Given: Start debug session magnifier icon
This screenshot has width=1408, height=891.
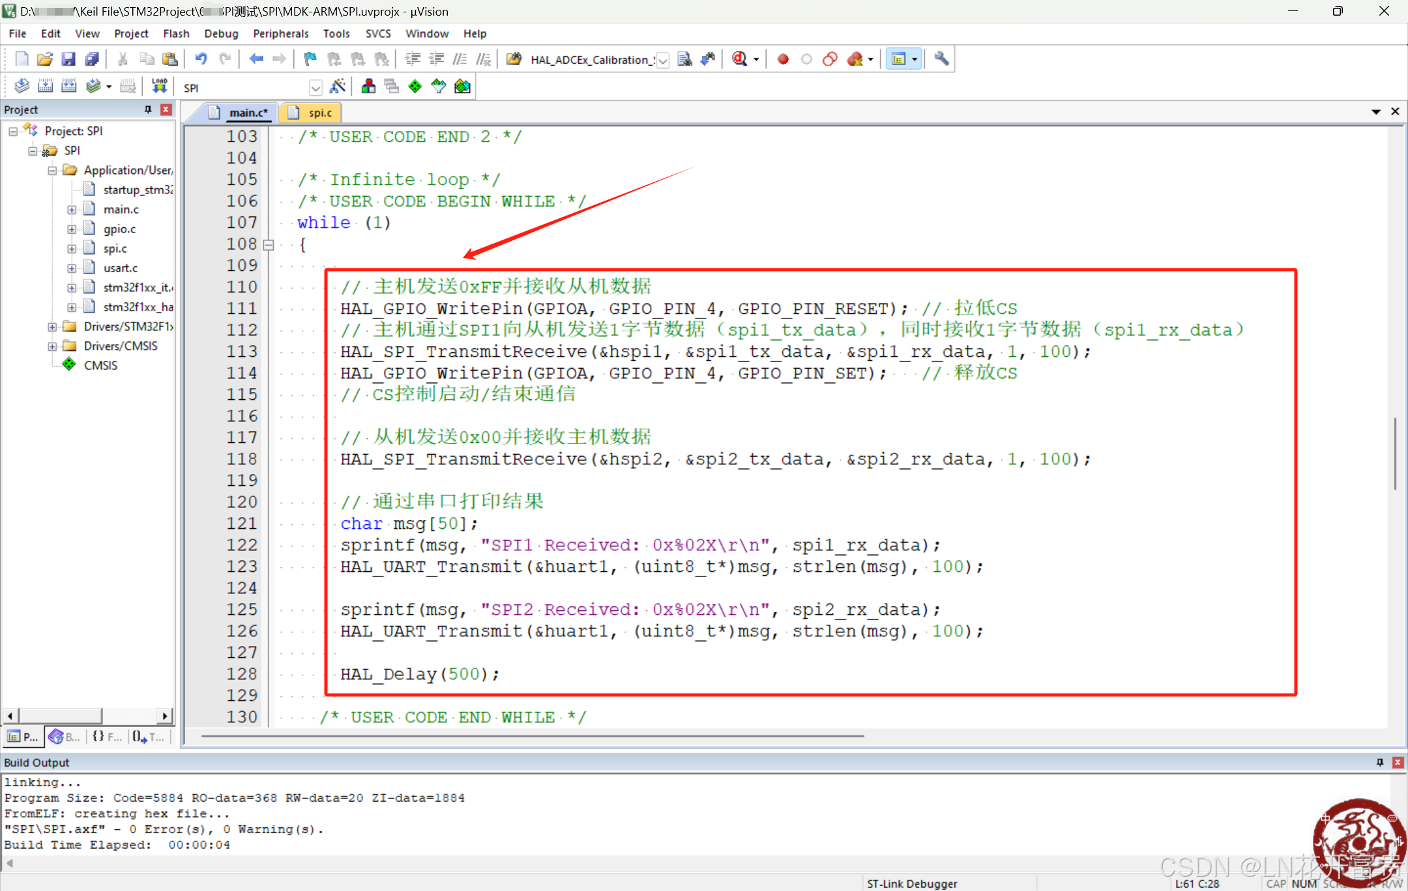Looking at the screenshot, I should coord(739,59).
